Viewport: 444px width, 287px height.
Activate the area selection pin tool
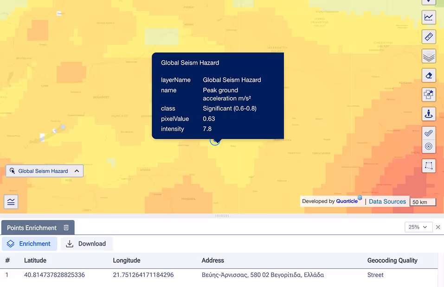pyautogui.click(x=428, y=95)
